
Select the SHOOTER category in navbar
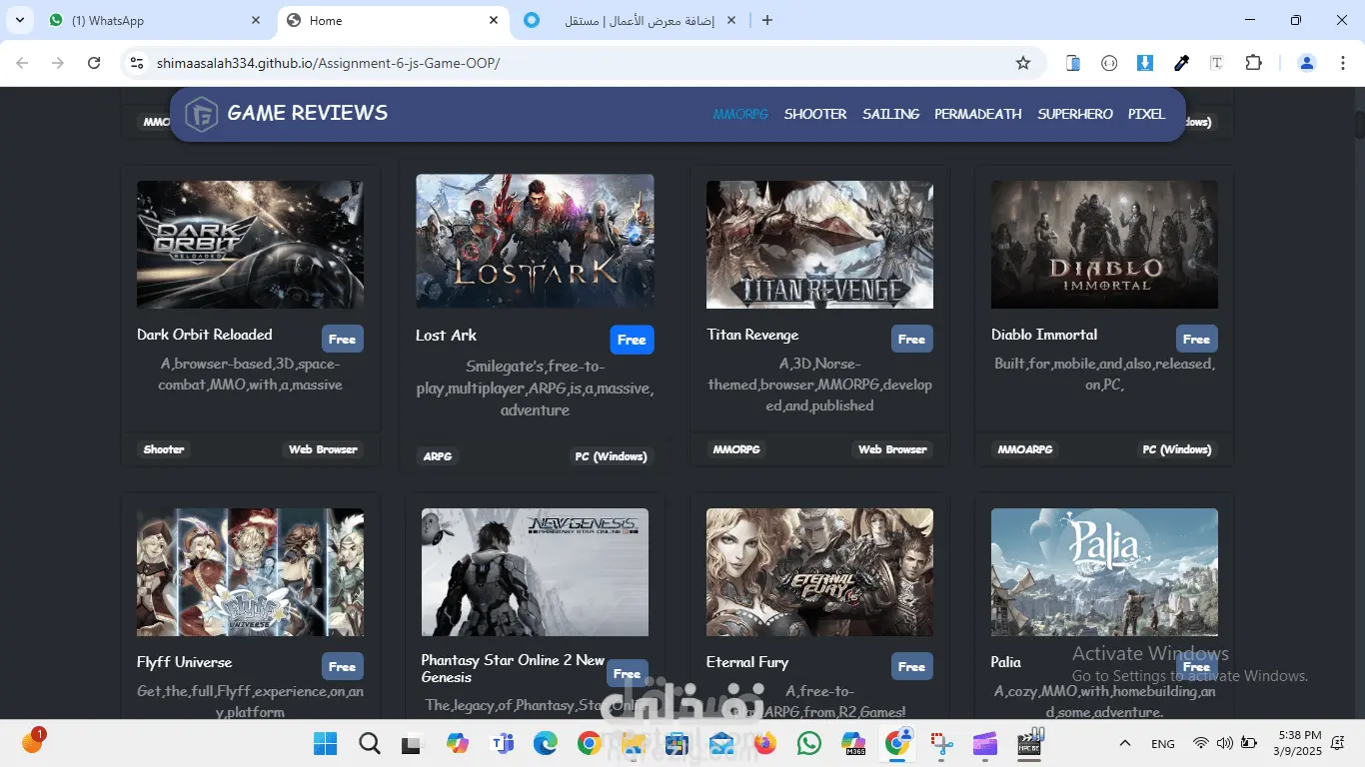click(815, 114)
